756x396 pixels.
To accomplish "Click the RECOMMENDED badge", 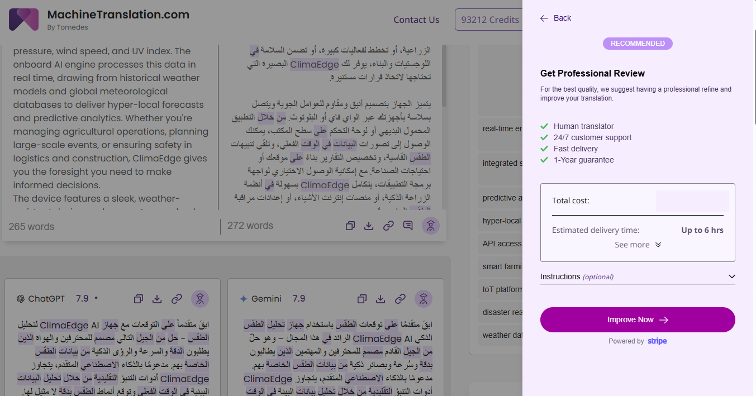I will (x=638, y=44).
